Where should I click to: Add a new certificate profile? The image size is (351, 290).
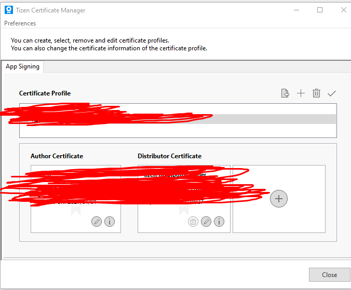click(x=301, y=93)
